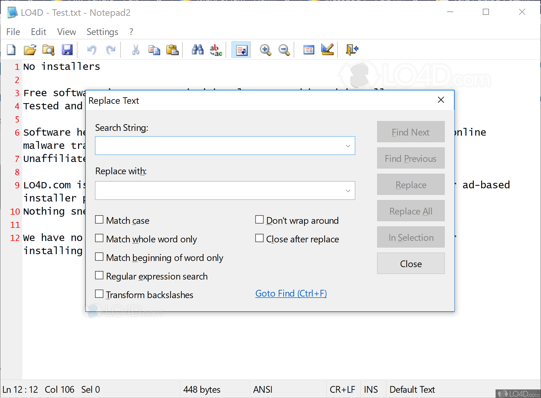Paste clipboard using the toolbar paste icon
The image size is (541, 398).
coord(172,50)
